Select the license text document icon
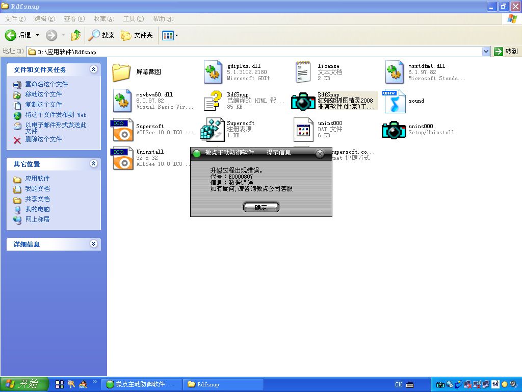The height and width of the screenshot is (392, 522). [x=303, y=71]
